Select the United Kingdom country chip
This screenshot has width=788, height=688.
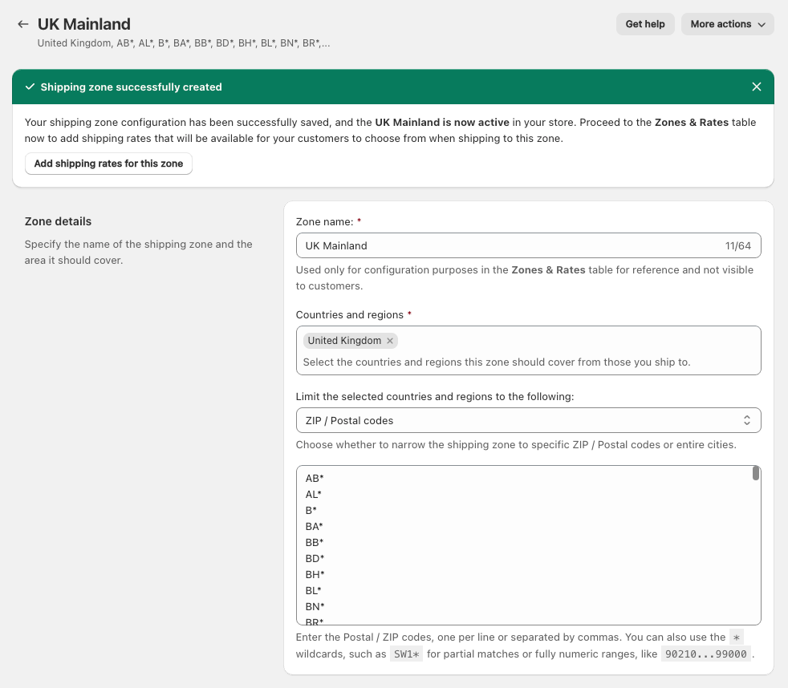tap(343, 341)
